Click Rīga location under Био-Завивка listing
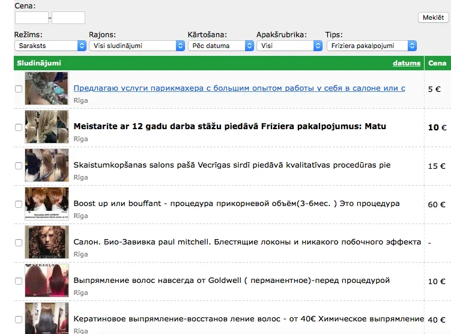Viewport: 451px width, 334px height. point(81,254)
